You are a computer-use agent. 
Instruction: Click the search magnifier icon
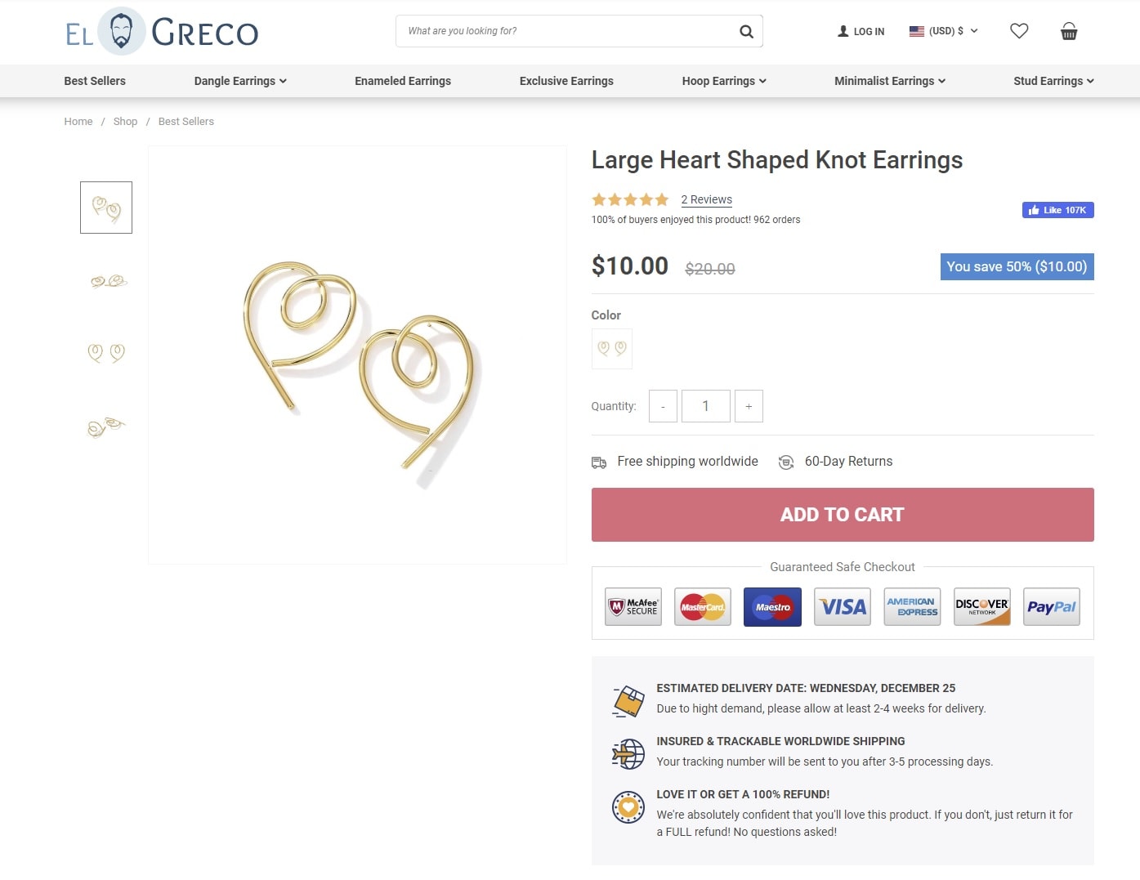746,31
